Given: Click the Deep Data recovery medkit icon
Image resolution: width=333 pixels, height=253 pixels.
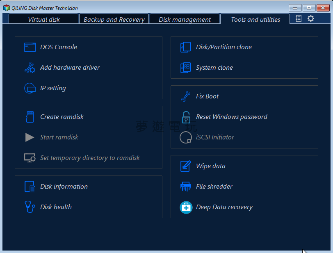Looking at the screenshot, I should [186, 207].
